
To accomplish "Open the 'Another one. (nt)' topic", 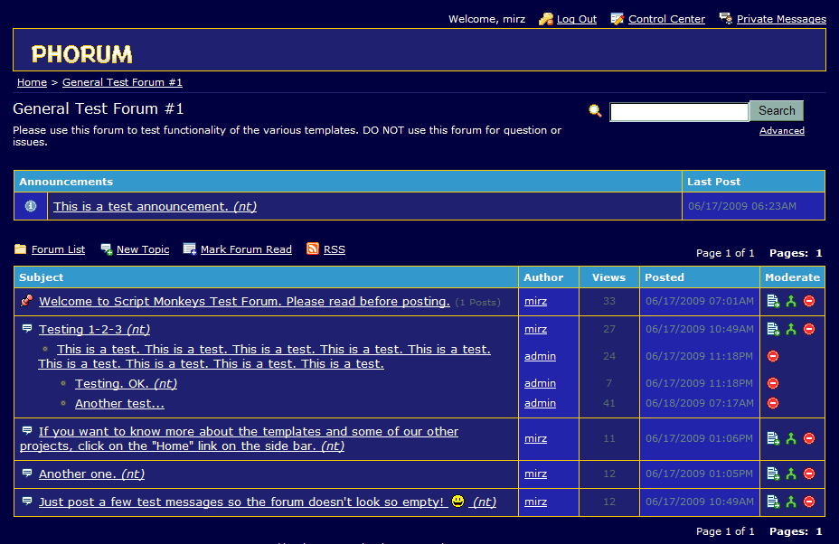I will pyautogui.click(x=91, y=474).
